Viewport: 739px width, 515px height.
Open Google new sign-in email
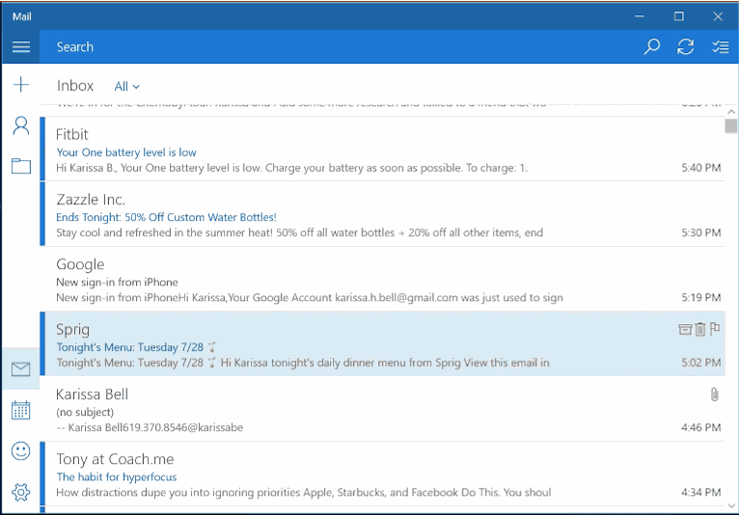coord(382,279)
